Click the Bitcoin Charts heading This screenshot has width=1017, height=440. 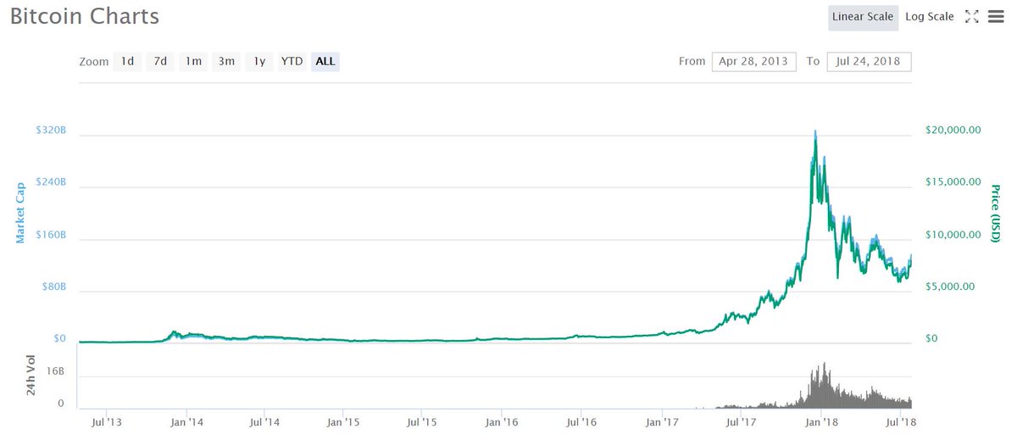(x=85, y=16)
